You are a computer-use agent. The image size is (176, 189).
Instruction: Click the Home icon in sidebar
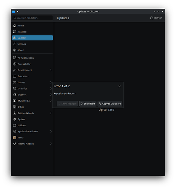click(15, 26)
